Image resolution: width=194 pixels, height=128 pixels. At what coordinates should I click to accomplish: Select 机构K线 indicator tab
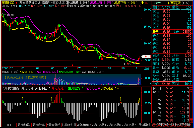(69, 125)
